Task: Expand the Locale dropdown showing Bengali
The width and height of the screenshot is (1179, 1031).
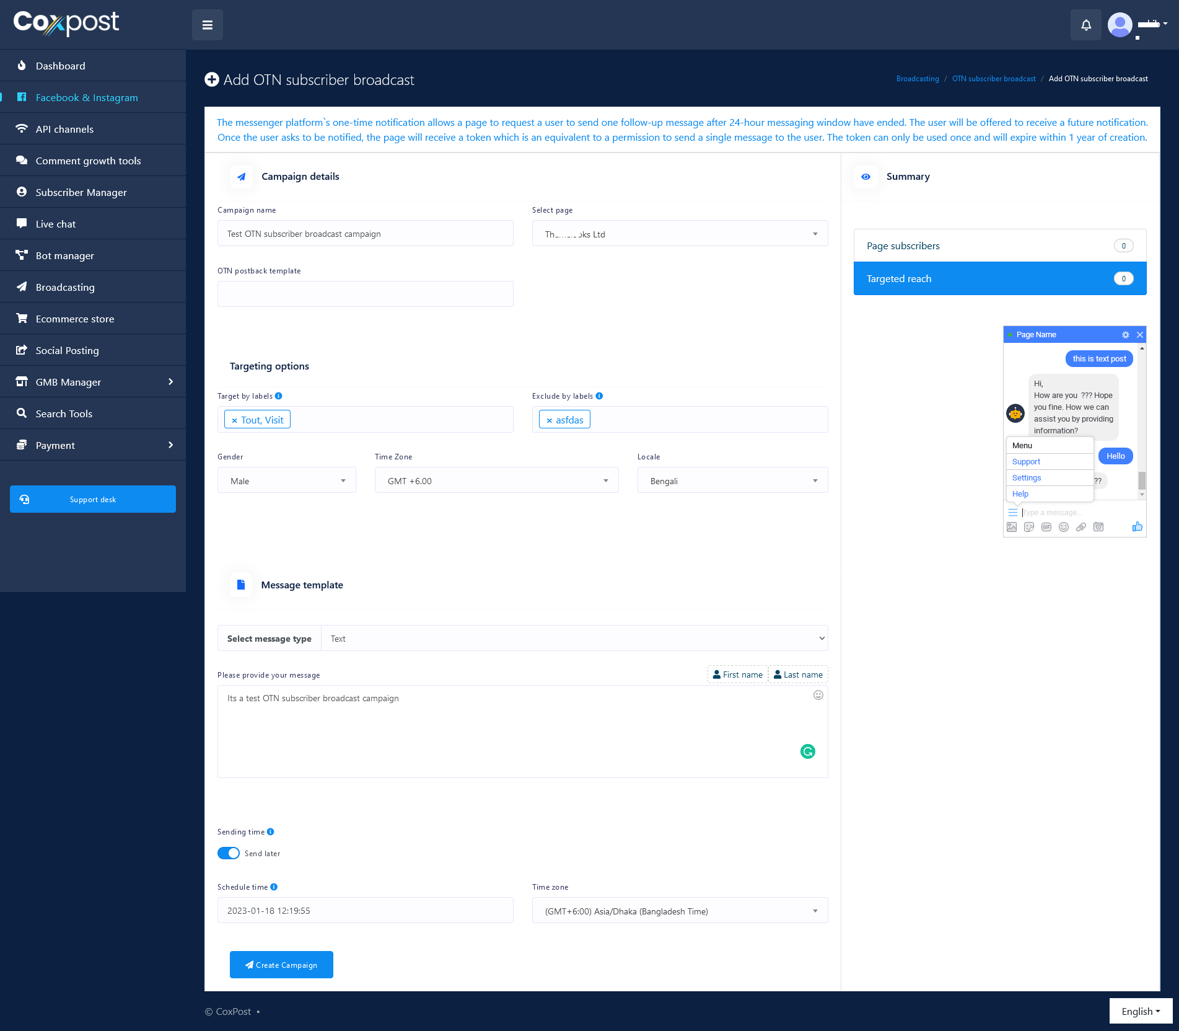Action: pyautogui.click(x=732, y=480)
